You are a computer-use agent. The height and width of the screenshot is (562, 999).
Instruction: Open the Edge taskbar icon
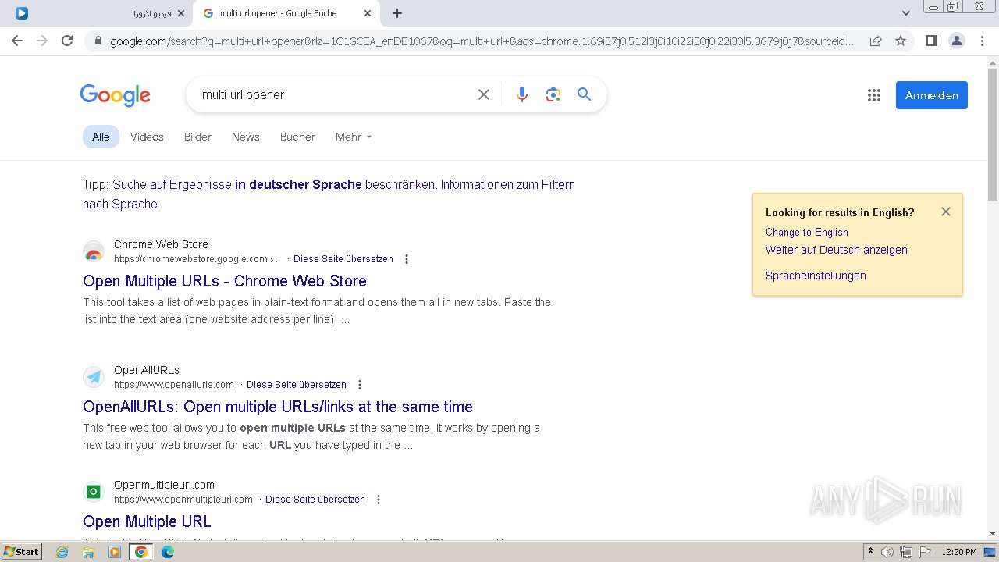tap(168, 552)
